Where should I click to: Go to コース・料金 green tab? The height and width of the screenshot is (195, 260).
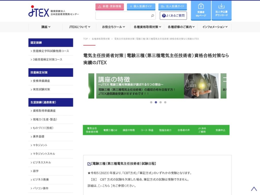(147, 130)
